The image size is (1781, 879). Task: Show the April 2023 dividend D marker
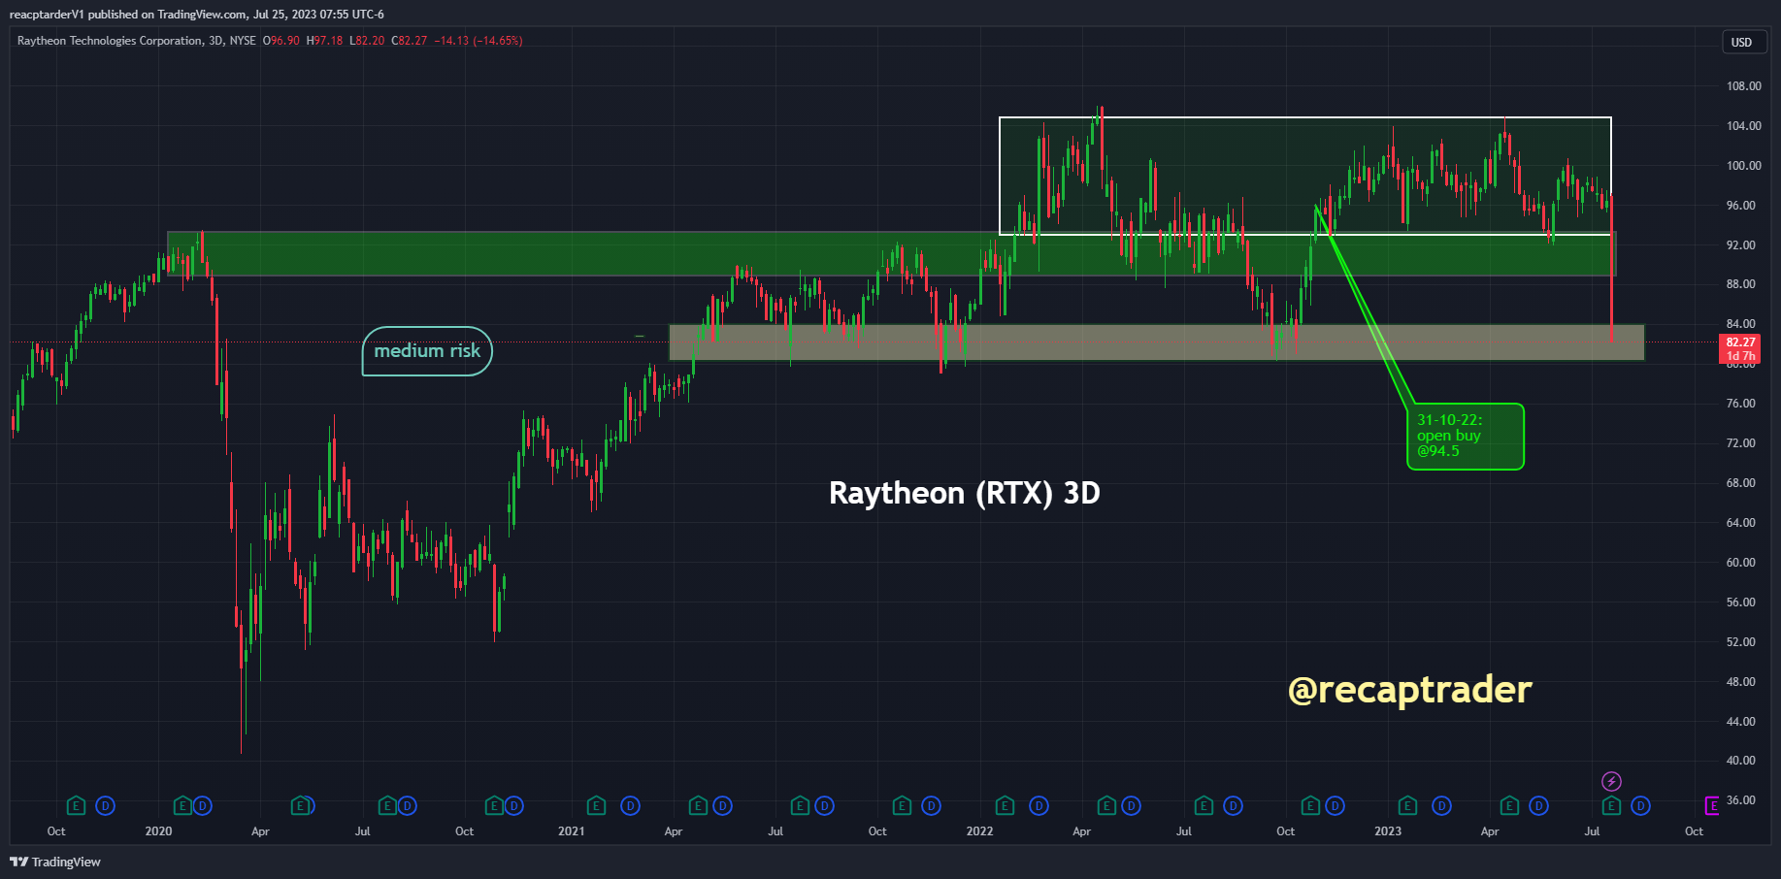coord(1538,805)
